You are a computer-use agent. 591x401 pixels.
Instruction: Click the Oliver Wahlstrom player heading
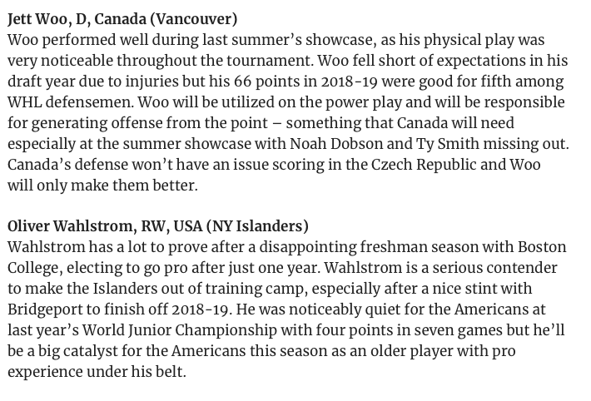pos(158,226)
